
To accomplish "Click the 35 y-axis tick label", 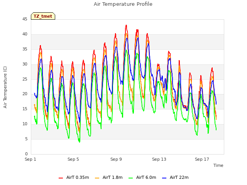I will [25, 49].
